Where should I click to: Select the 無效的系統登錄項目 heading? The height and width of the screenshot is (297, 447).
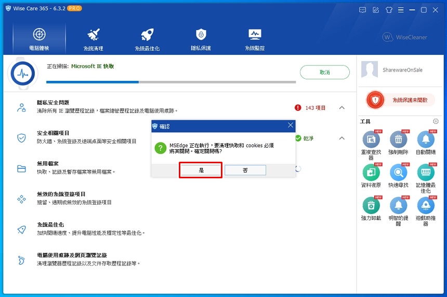click(61, 194)
